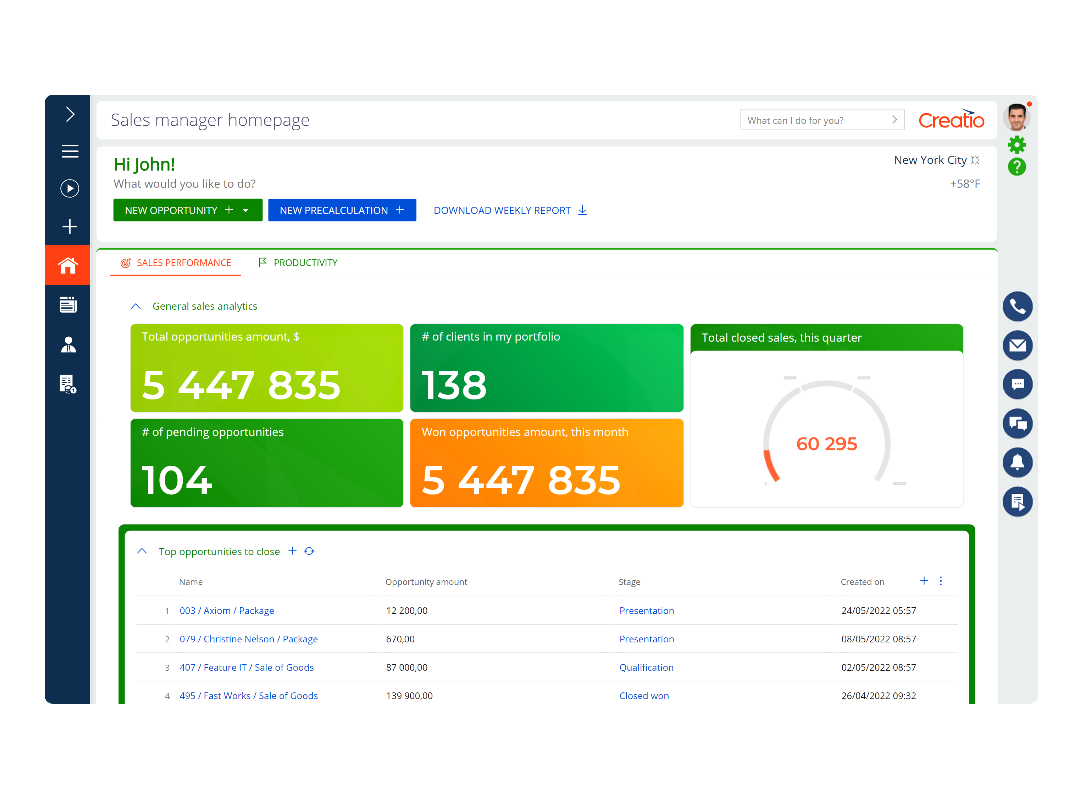Screen dimensions: 1082x800
Task: Open emails via the envelope icon
Action: 1018,345
